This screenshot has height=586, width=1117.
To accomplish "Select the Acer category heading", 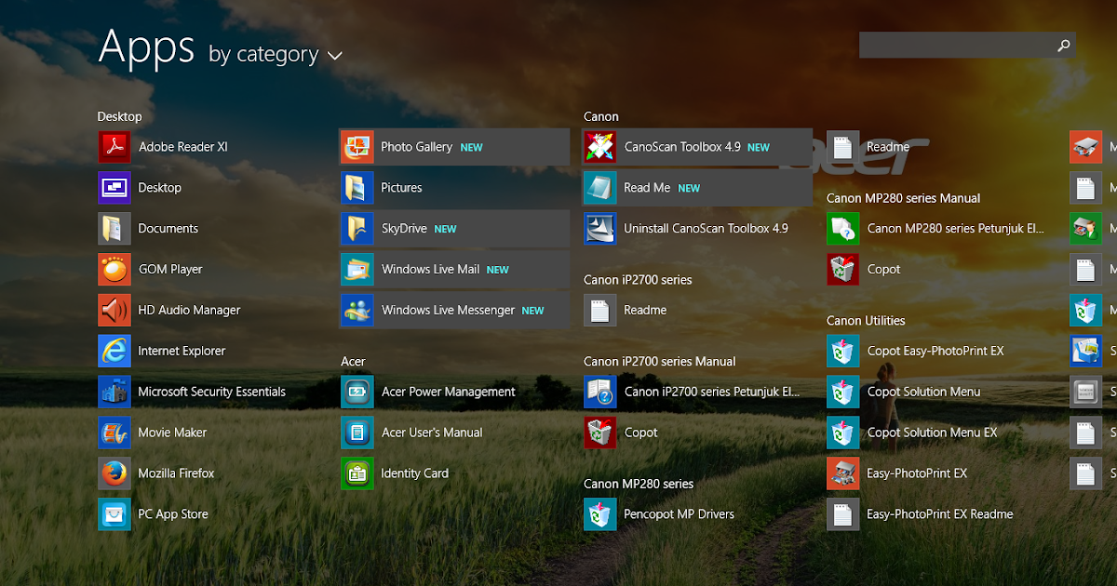I will 353,362.
